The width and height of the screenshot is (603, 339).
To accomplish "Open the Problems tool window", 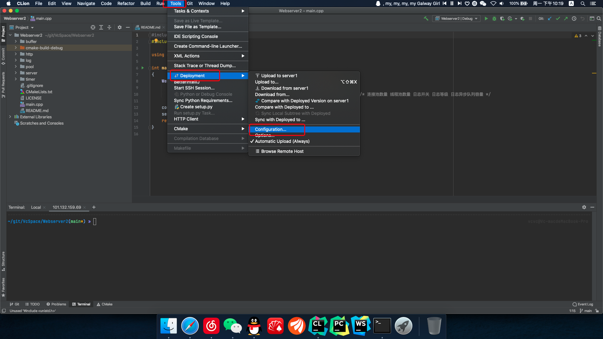I will [56, 304].
